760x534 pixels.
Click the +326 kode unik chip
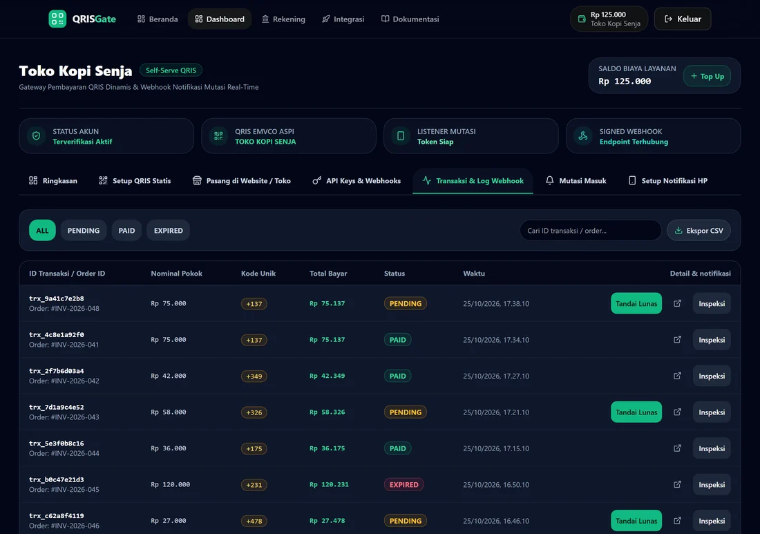click(254, 412)
